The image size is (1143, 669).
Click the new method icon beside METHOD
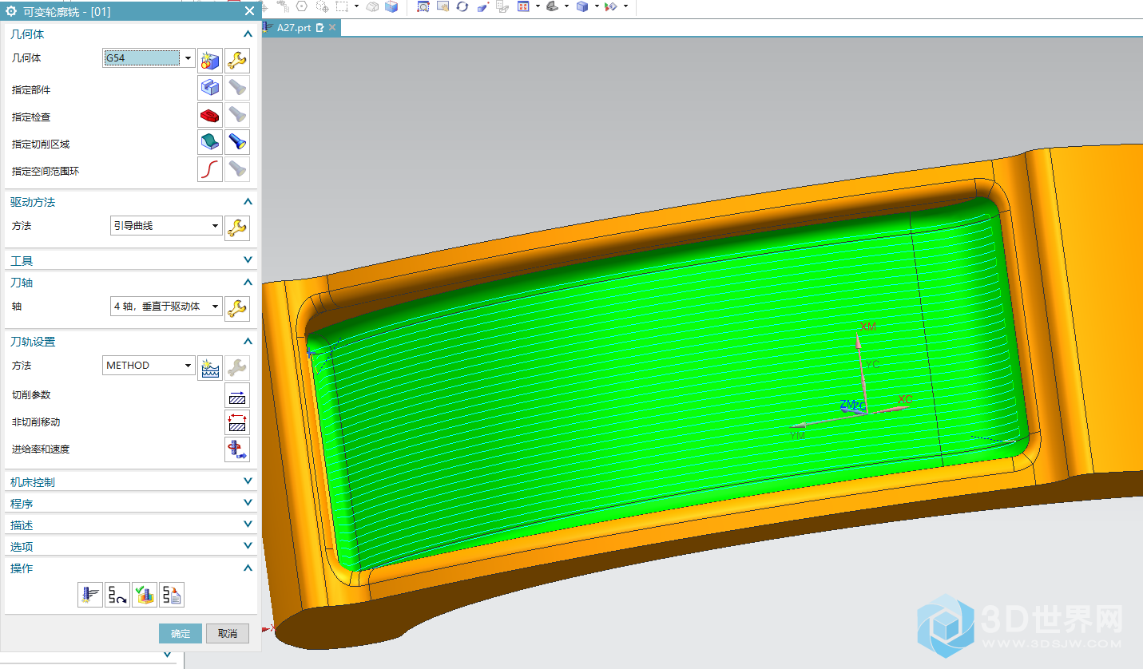[x=210, y=367]
